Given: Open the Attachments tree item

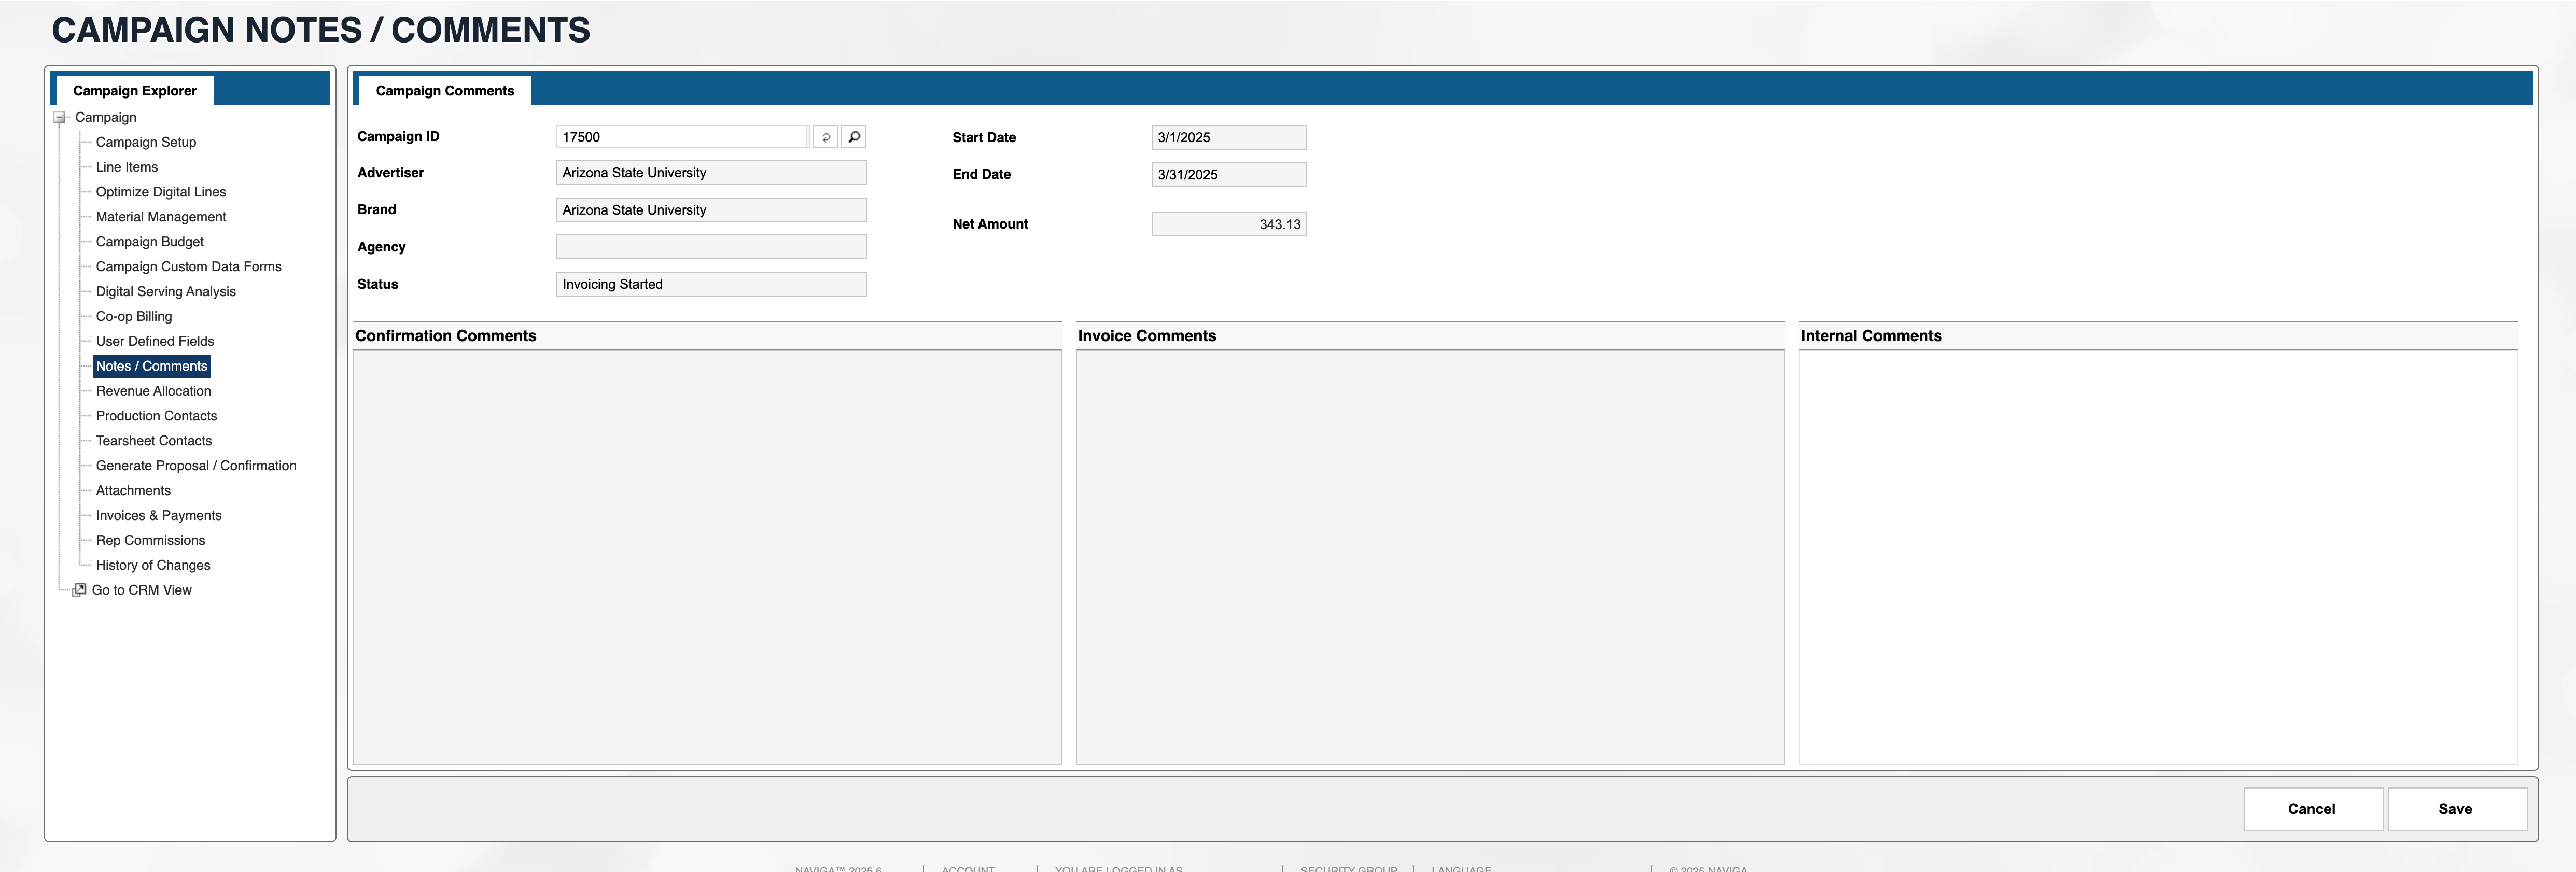Looking at the screenshot, I should (x=133, y=491).
